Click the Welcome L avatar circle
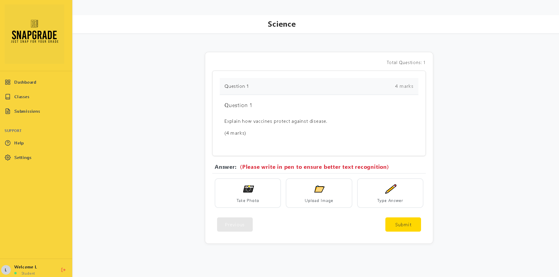The width and height of the screenshot is (559, 277). pos(6,270)
